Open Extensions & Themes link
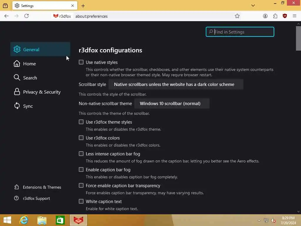This screenshot has height=226, width=301. pos(38,187)
